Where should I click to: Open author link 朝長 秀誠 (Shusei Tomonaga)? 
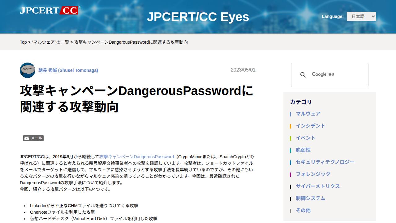click(x=68, y=70)
